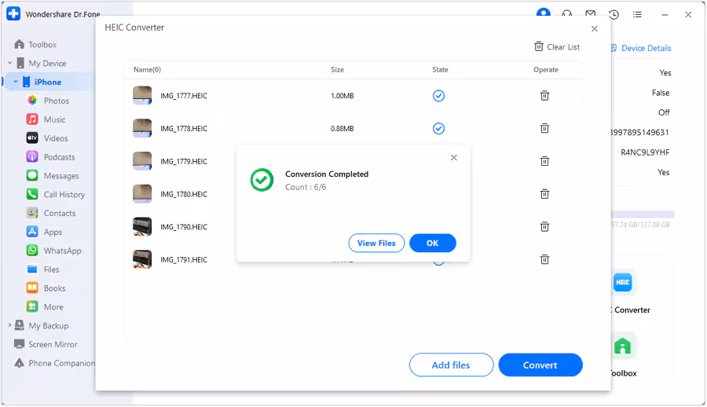Open the account profile icon
707x407 pixels.
(543, 15)
